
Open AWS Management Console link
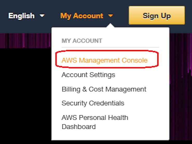click(104, 60)
